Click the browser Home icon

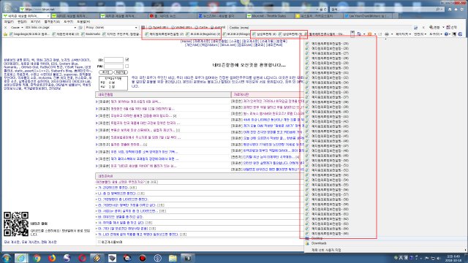point(450,9)
